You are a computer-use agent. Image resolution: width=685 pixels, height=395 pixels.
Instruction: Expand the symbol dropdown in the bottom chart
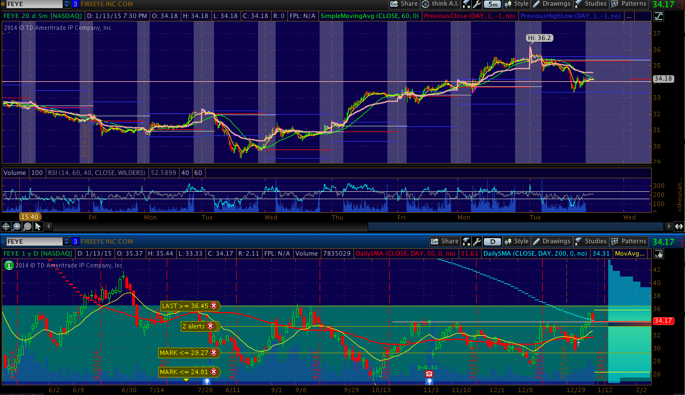coord(67,242)
